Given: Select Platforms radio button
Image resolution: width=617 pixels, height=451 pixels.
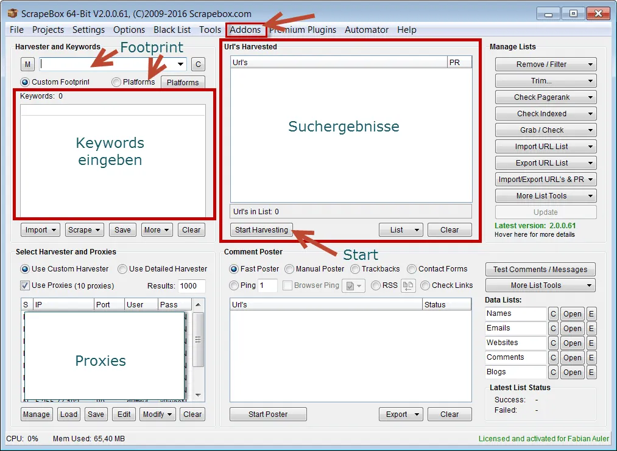Looking at the screenshot, I should pyautogui.click(x=116, y=82).
